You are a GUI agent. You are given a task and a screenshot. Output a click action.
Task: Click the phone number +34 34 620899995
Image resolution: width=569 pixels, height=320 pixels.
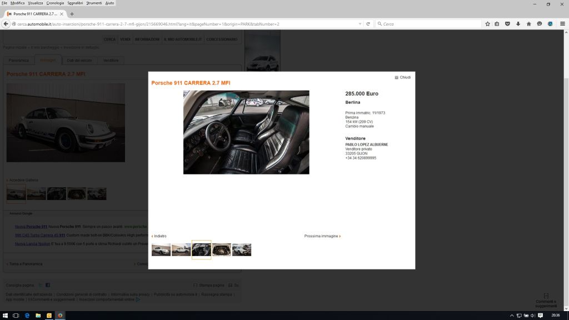[x=361, y=158]
